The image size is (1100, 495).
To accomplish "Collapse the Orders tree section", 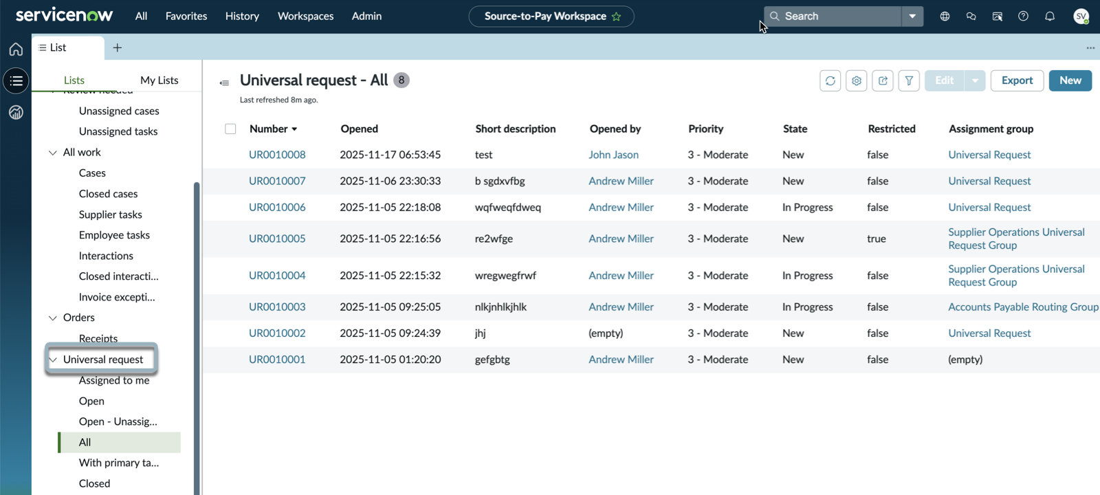I will click(x=53, y=318).
